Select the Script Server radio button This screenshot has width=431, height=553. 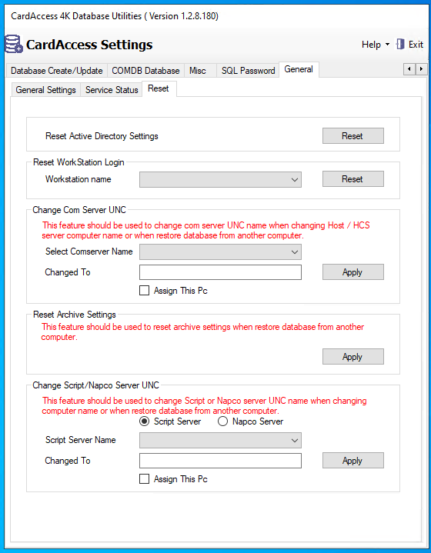point(144,421)
